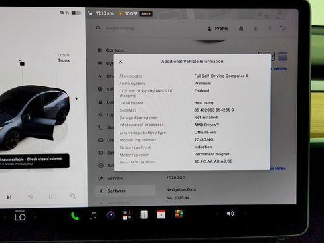Open the Navigation settings menu at the bottom
The height and width of the screenshot is (243, 324).
point(115,203)
